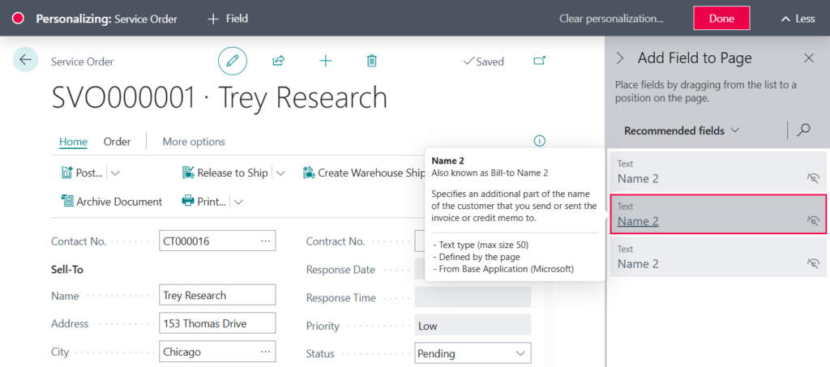This screenshot has height=367, width=830.
Task: Expand the Recommended fields dropdown
Action: click(682, 130)
